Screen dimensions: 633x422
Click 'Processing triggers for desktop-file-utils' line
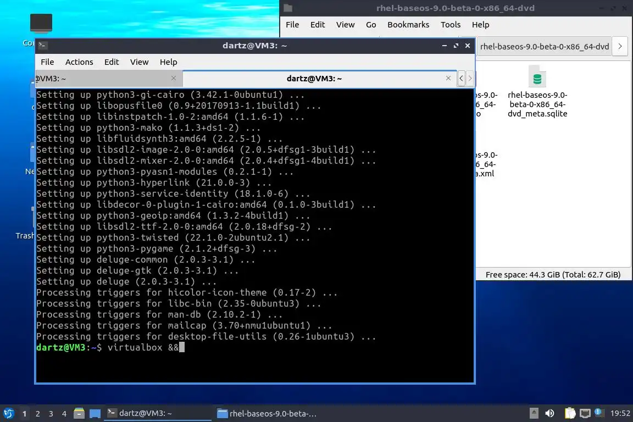point(206,336)
